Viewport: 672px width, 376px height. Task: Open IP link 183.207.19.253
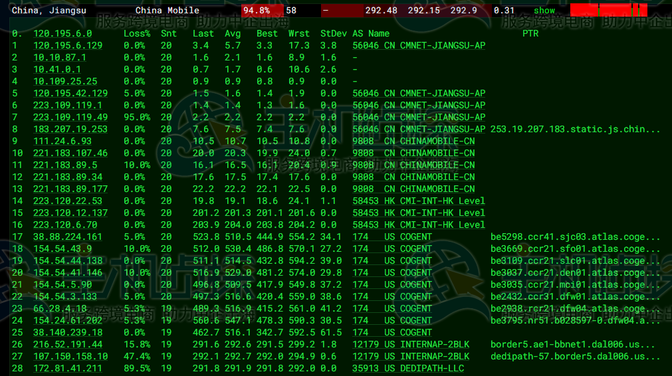tap(70, 130)
